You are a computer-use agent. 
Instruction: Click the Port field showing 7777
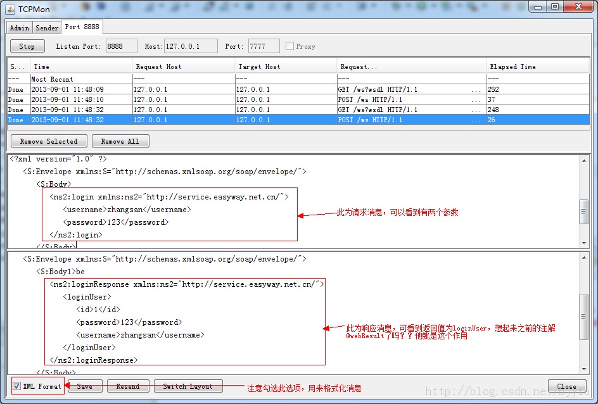click(x=263, y=46)
